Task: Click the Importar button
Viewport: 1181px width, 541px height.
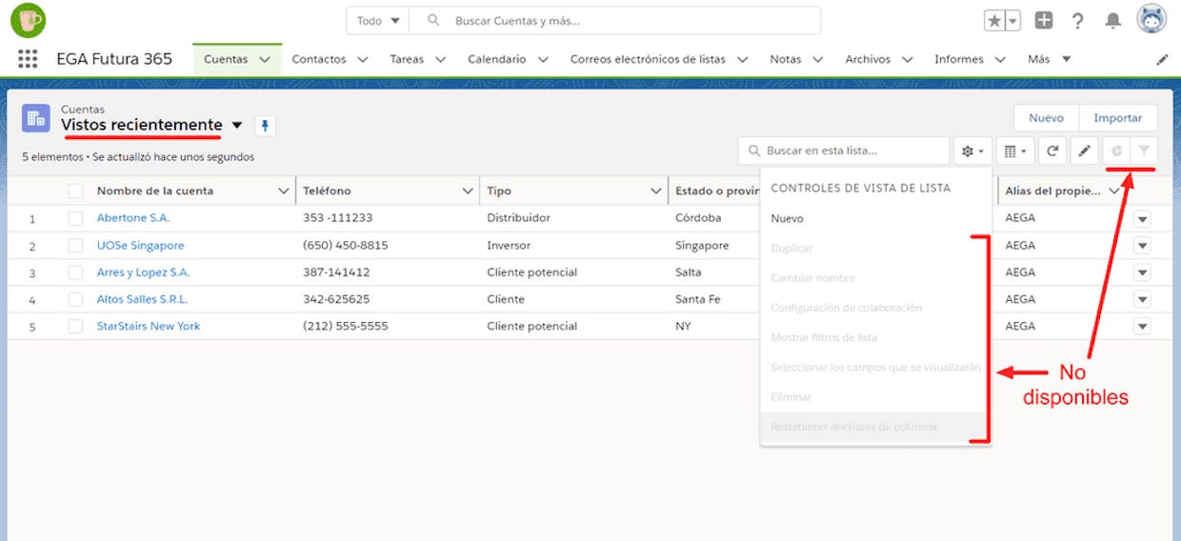Action: (x=1118, y=118)
